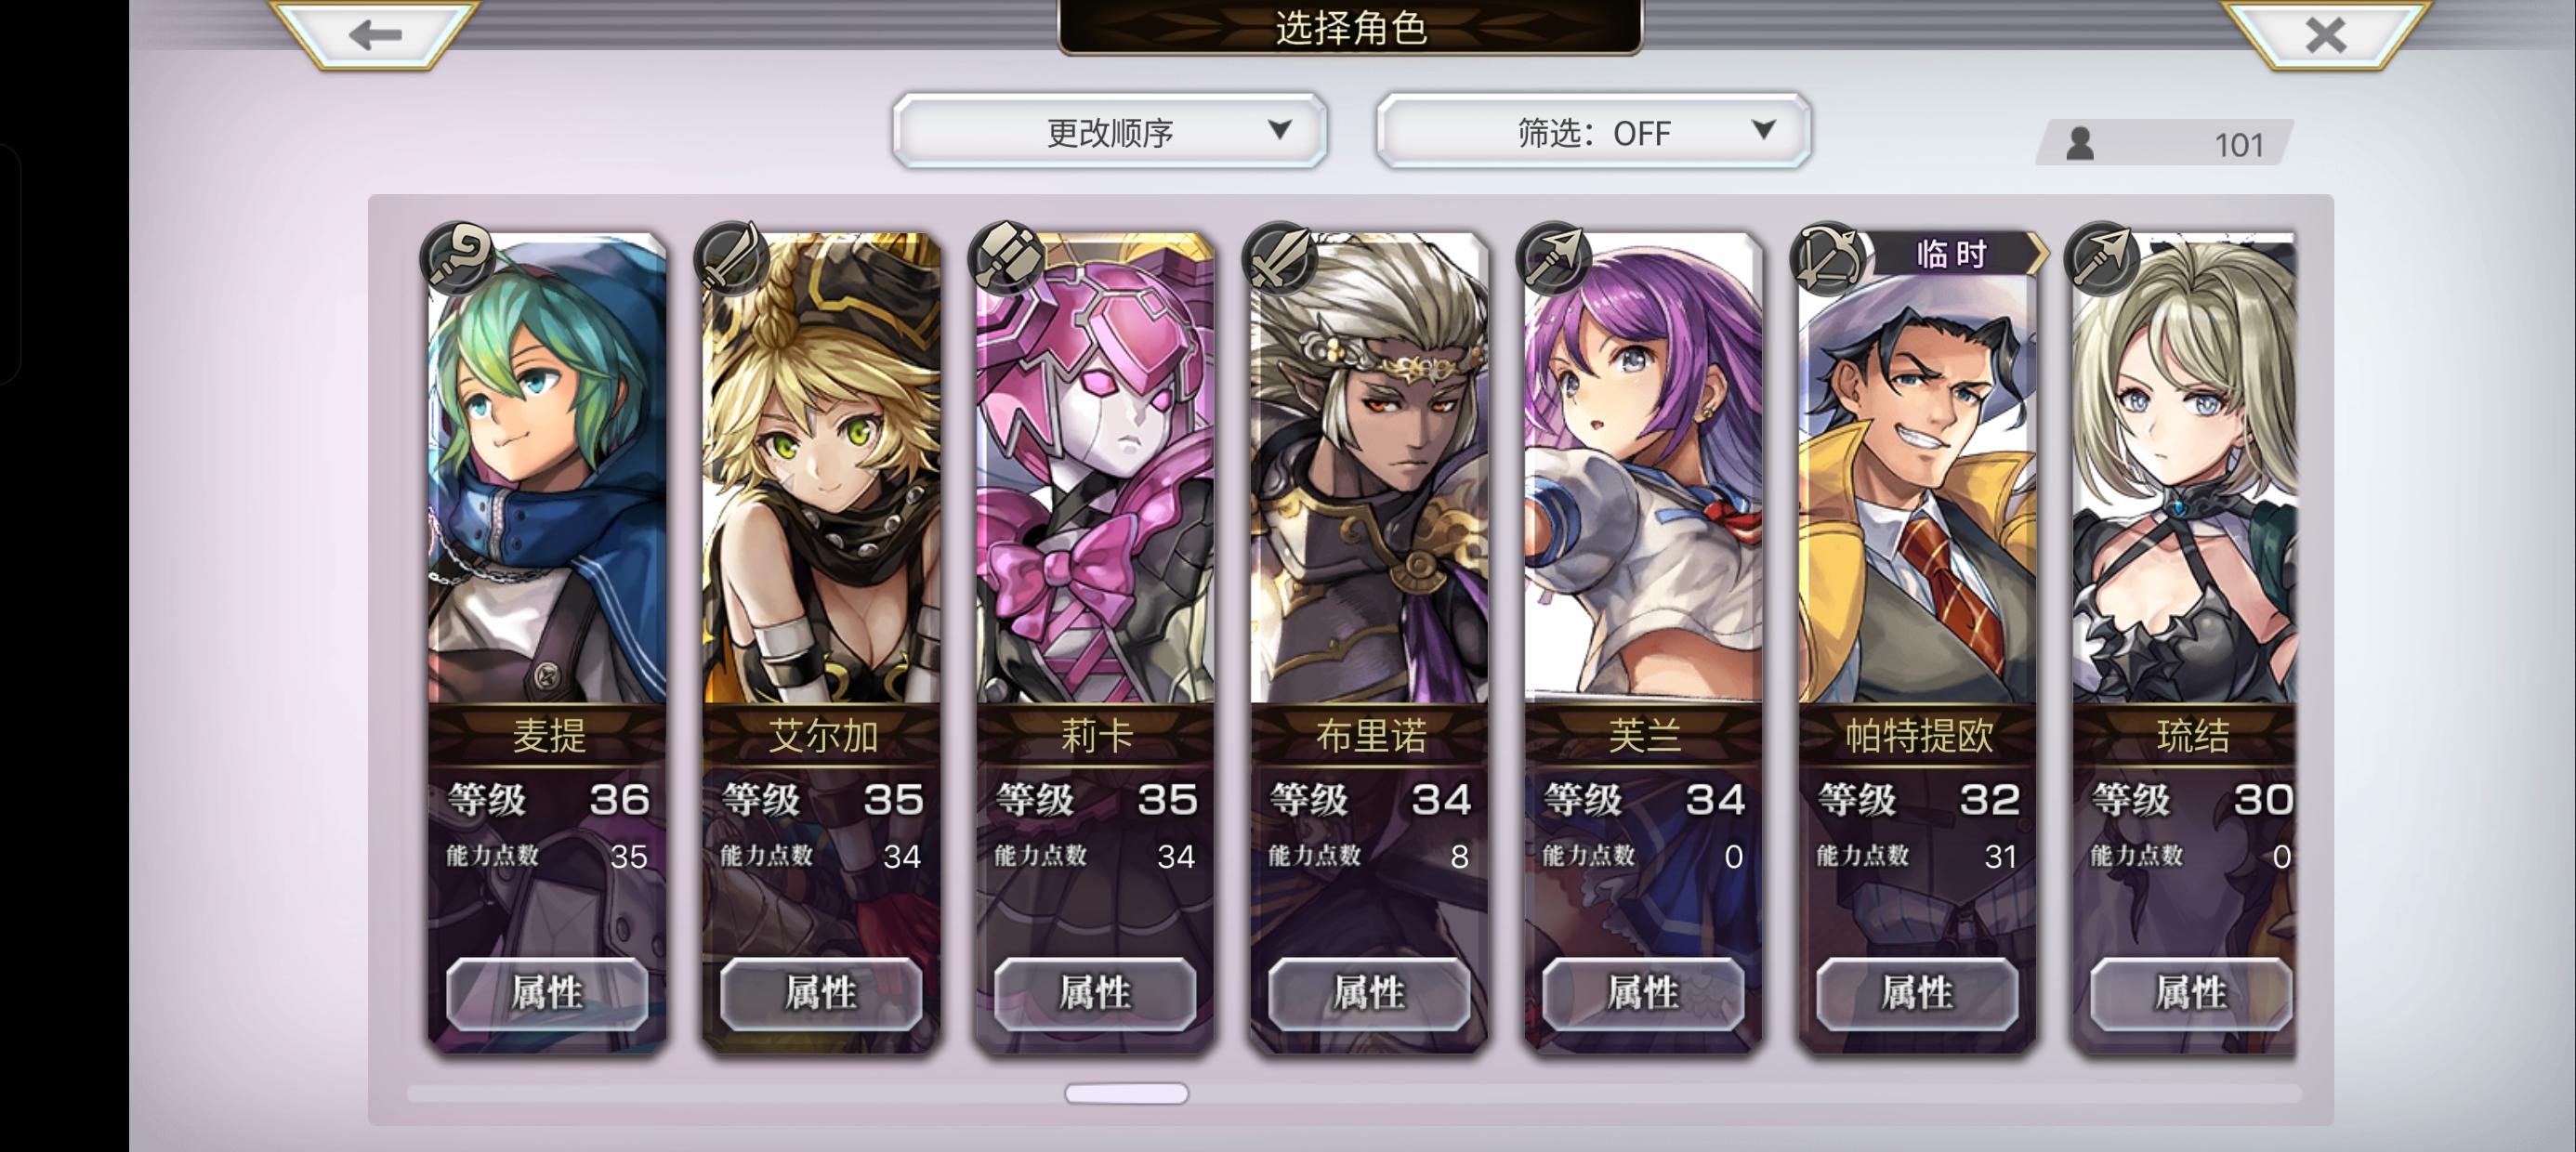Choose the 莉卡 character card portrait
This screenshot has height=1152, width=2576.
coord(1095,468)
